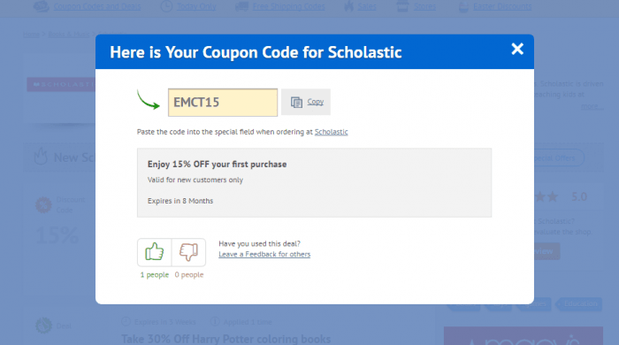Viewport: 619px width, 345px height.
Task: Close the coupon code popup
Action: coord(517,49)
